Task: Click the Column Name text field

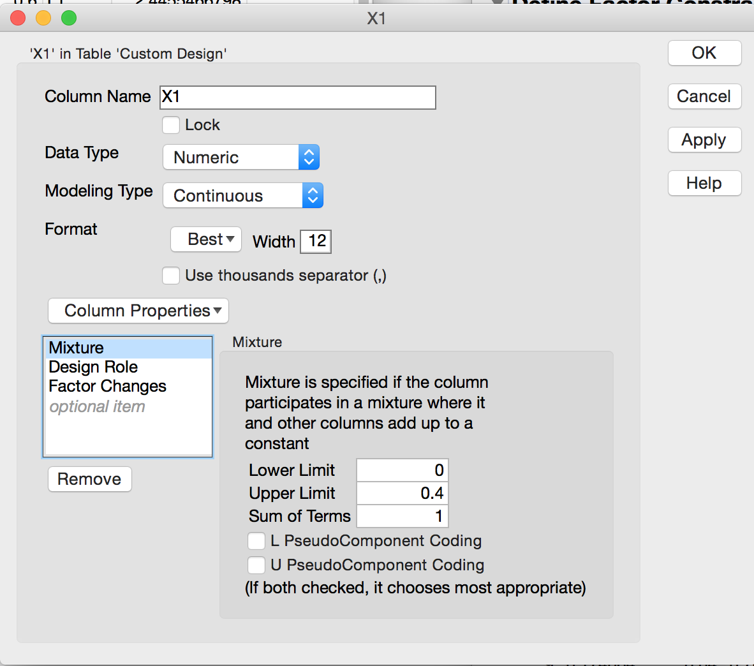Action: coord(297,98)
